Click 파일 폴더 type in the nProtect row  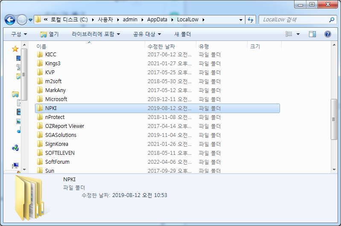[210, 117]
